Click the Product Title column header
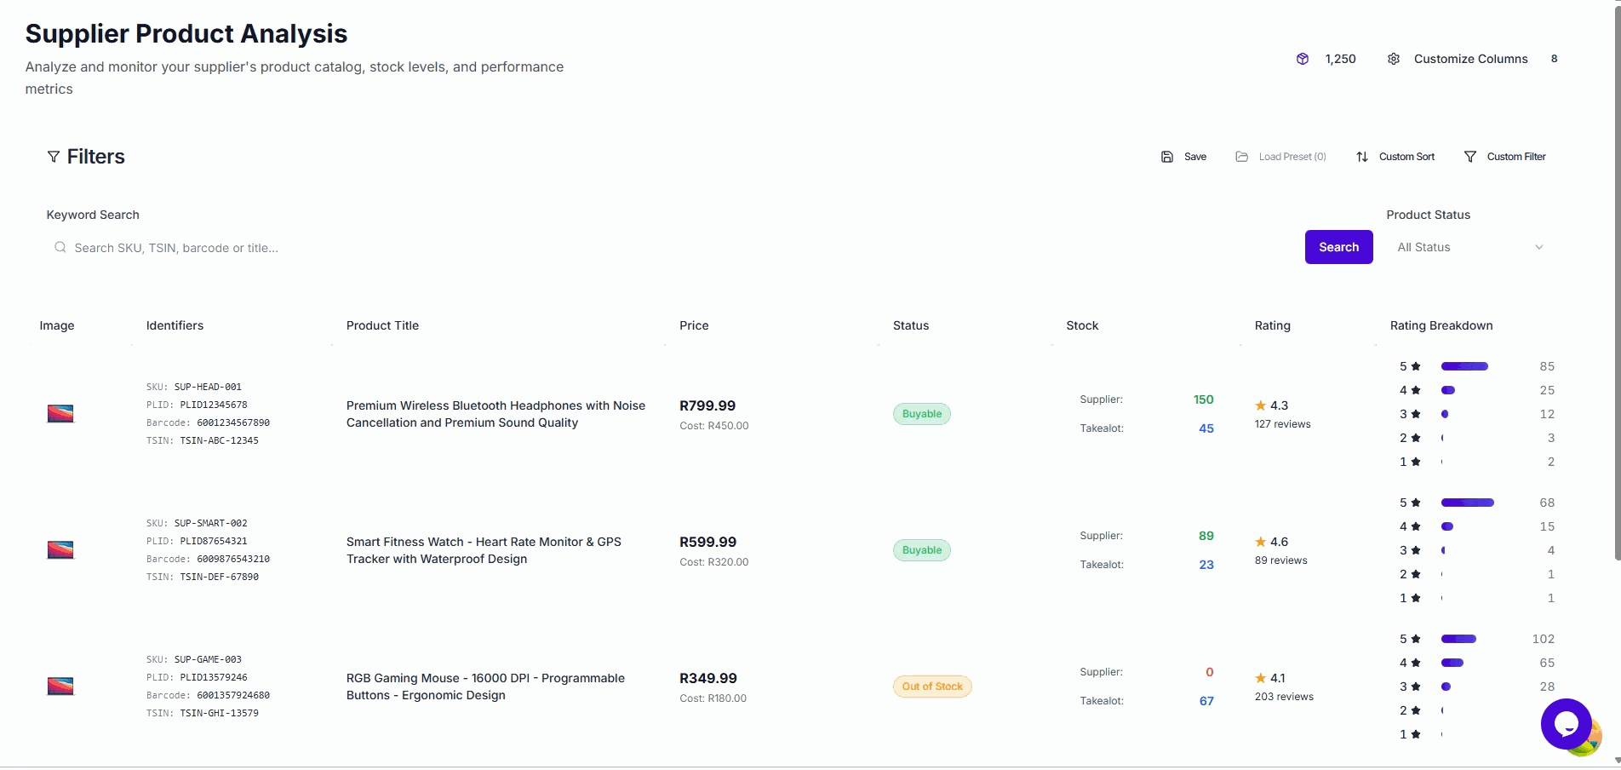 point(382,325)
